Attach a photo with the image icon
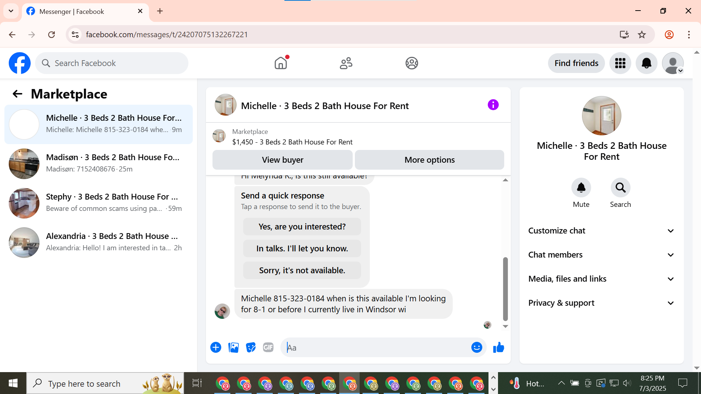The height and width of the screenshot is (394, 701). (x=233, y=348)
